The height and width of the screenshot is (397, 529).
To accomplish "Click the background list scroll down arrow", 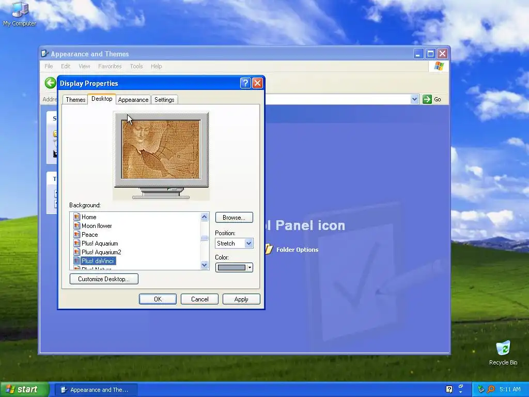I will 204,265.
